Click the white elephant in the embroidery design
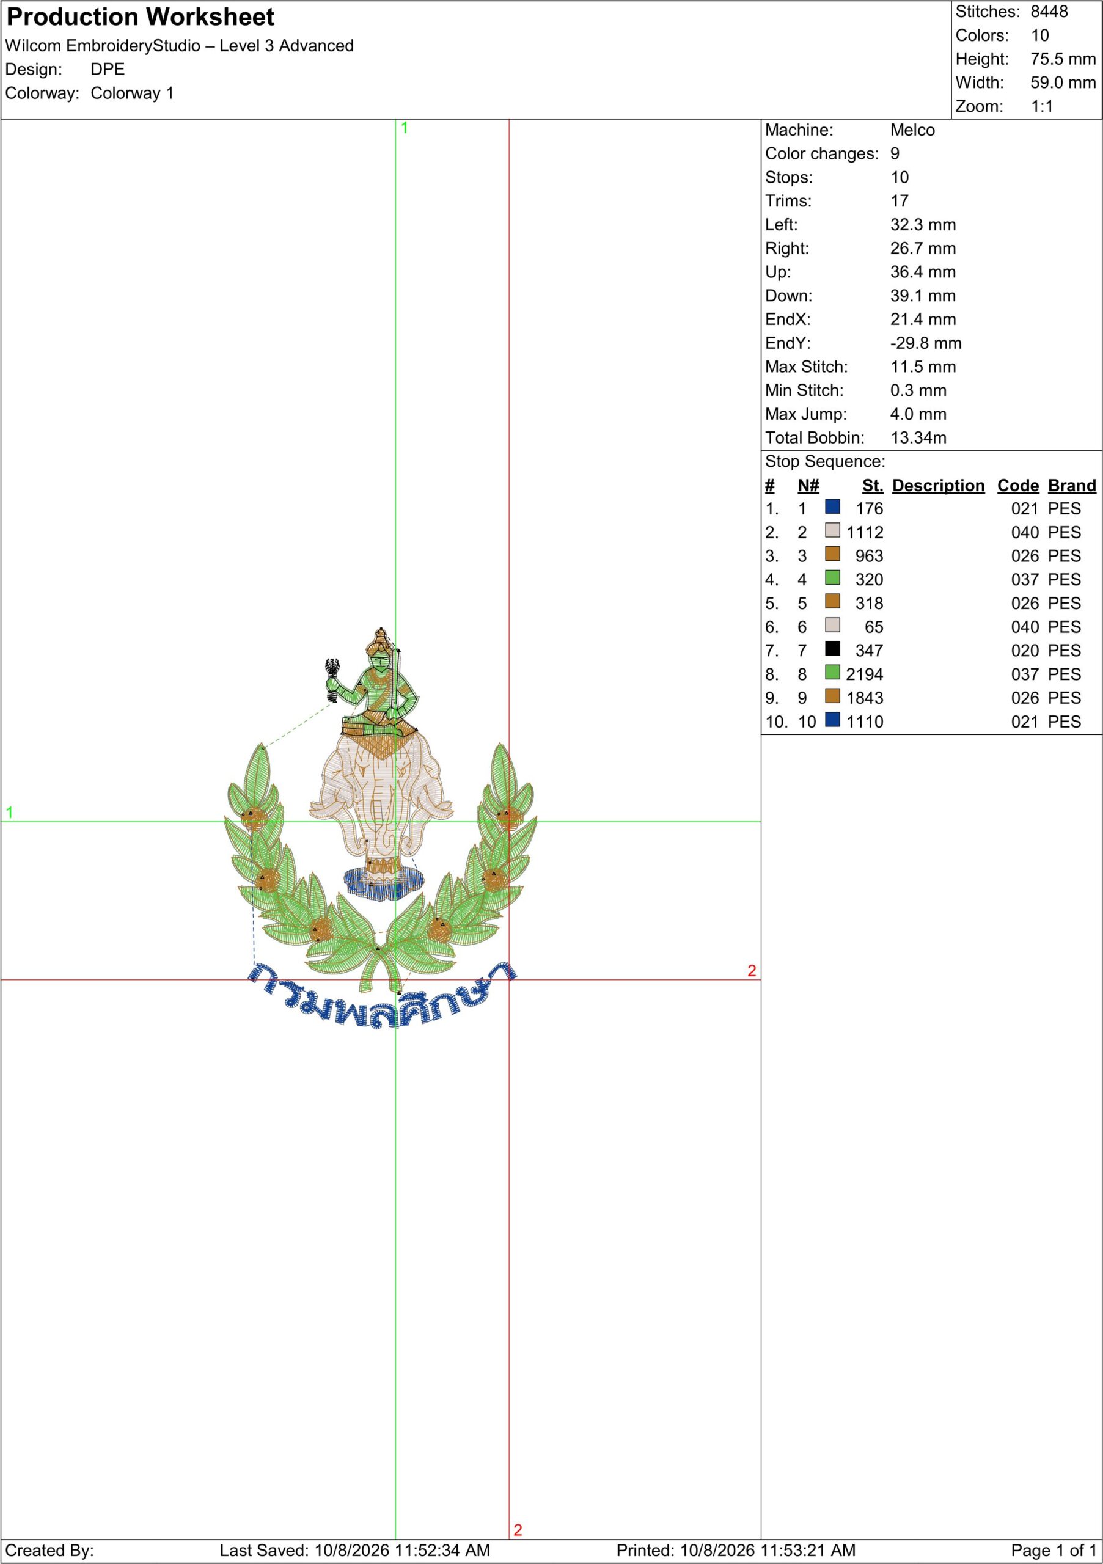 [x=381, y=797]
